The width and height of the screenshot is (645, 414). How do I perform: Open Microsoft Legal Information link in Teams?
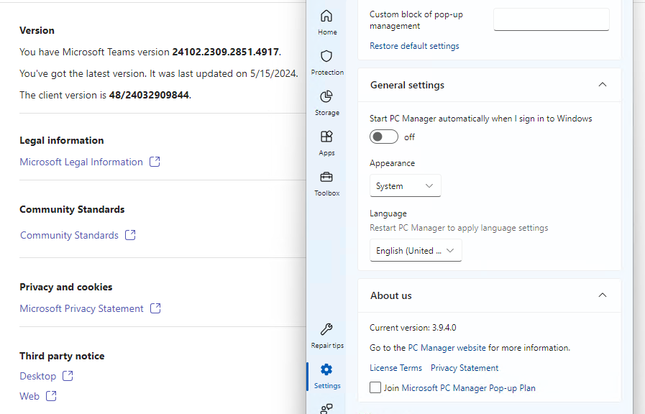[81, 162]
